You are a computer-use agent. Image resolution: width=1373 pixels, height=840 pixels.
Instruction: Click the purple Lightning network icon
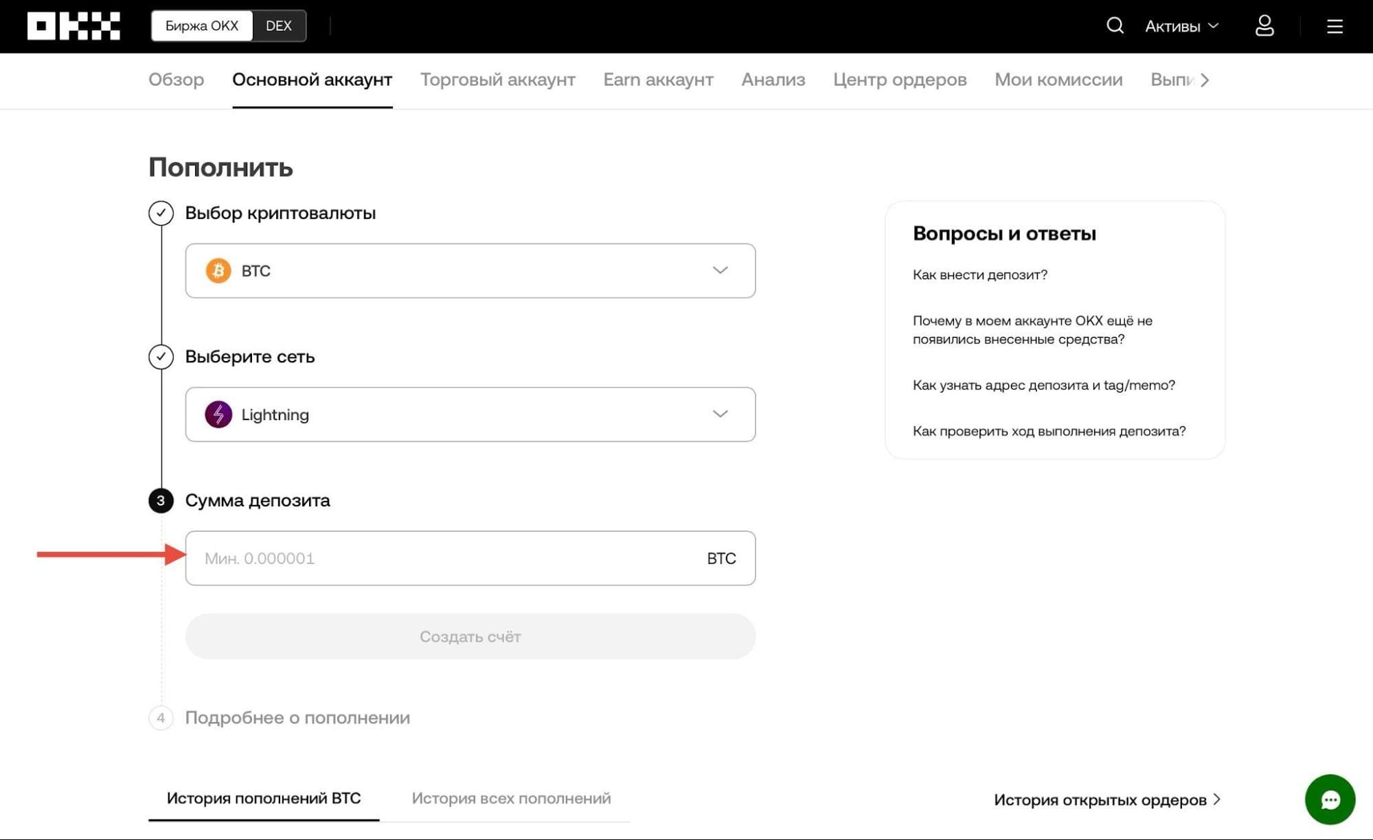click(218, 415)
